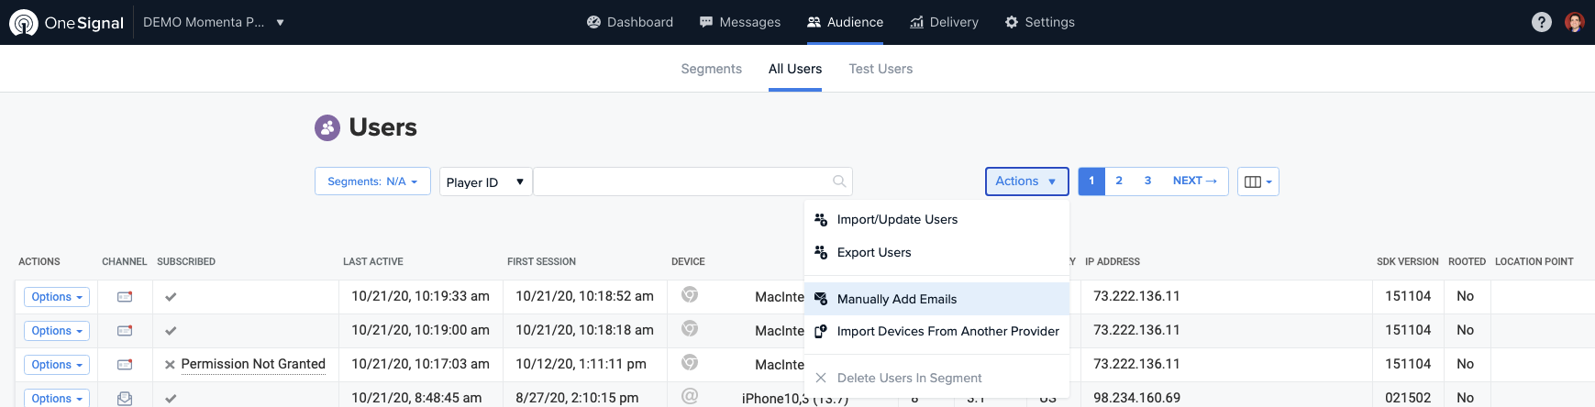This screenshot has width=1595, height=407.
Task: Switch to the Segments tab
Action: (711, 69)
